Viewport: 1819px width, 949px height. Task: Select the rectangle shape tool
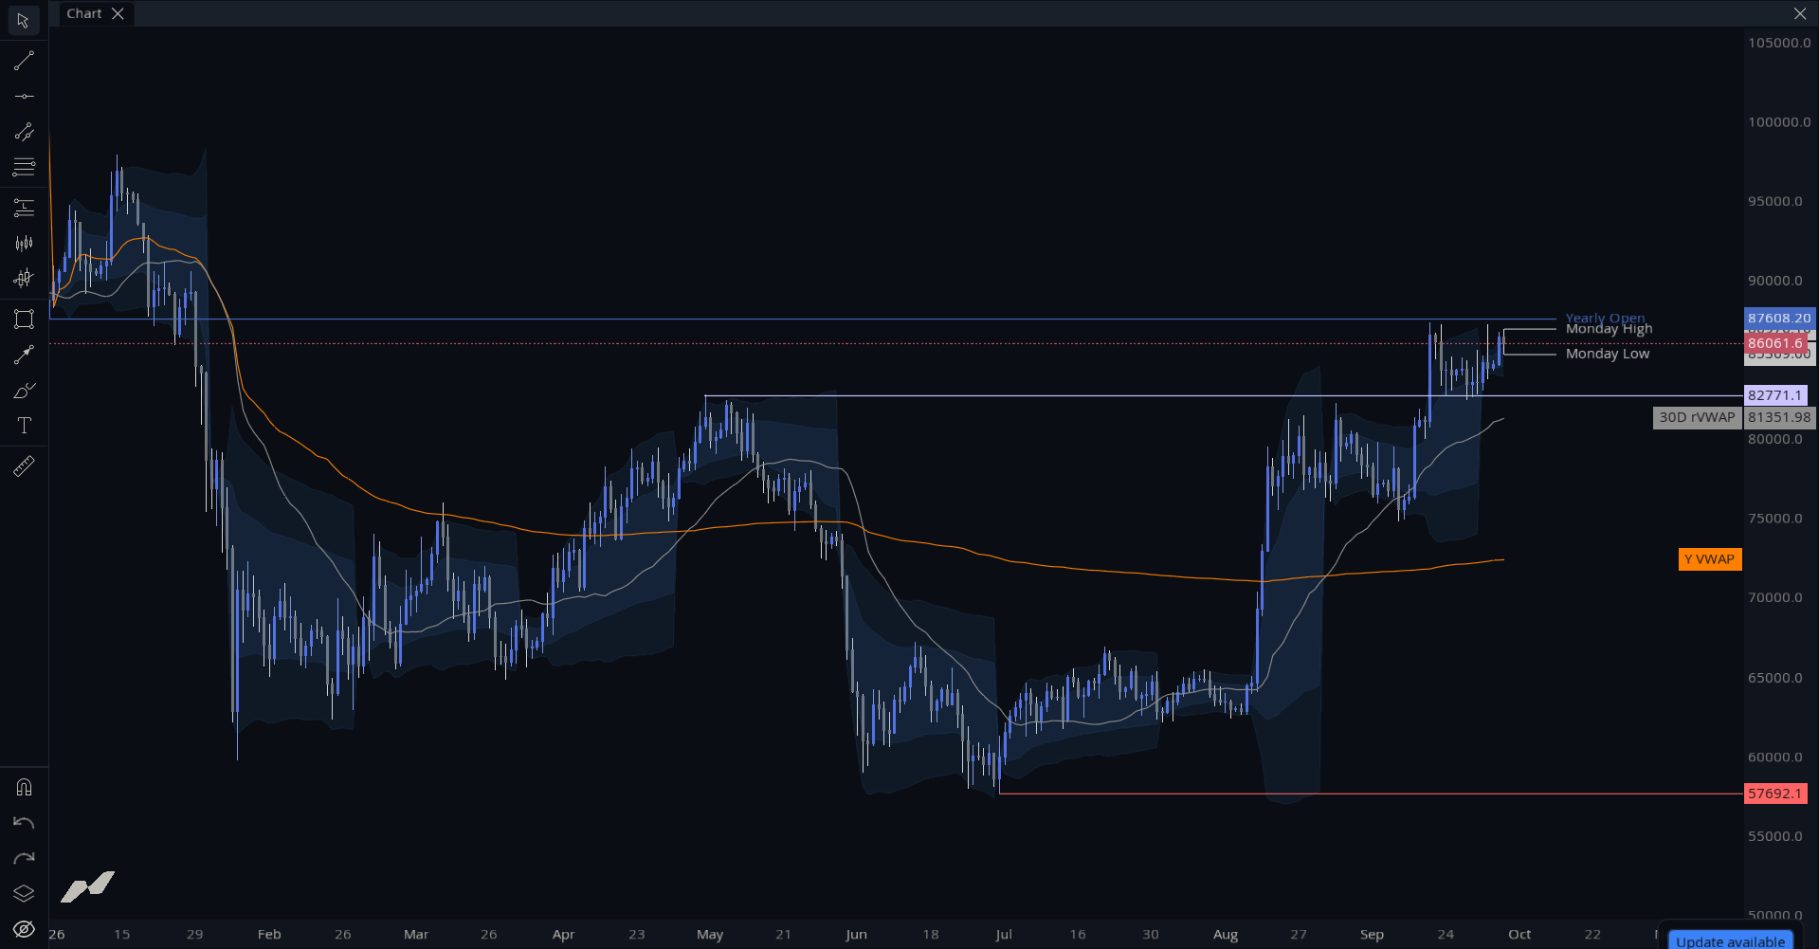tap(24, 319)
